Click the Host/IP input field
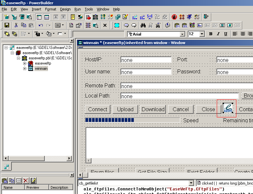Viewport: 253px width, 194px height. (146, 60)
